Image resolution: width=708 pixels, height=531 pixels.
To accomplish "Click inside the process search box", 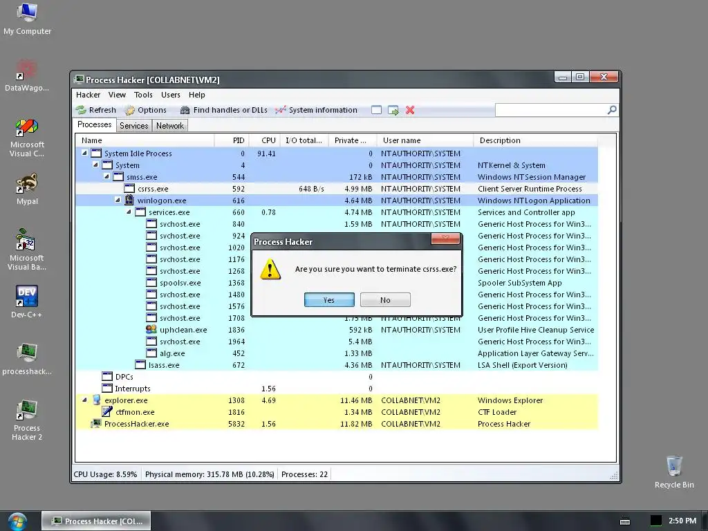I will tap(551, 110).
